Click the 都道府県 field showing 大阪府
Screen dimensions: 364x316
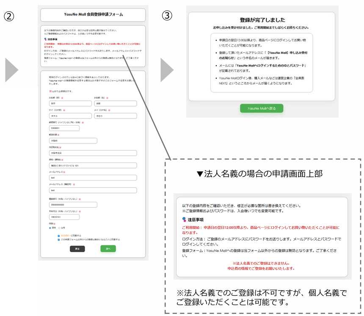click(73, 141)
